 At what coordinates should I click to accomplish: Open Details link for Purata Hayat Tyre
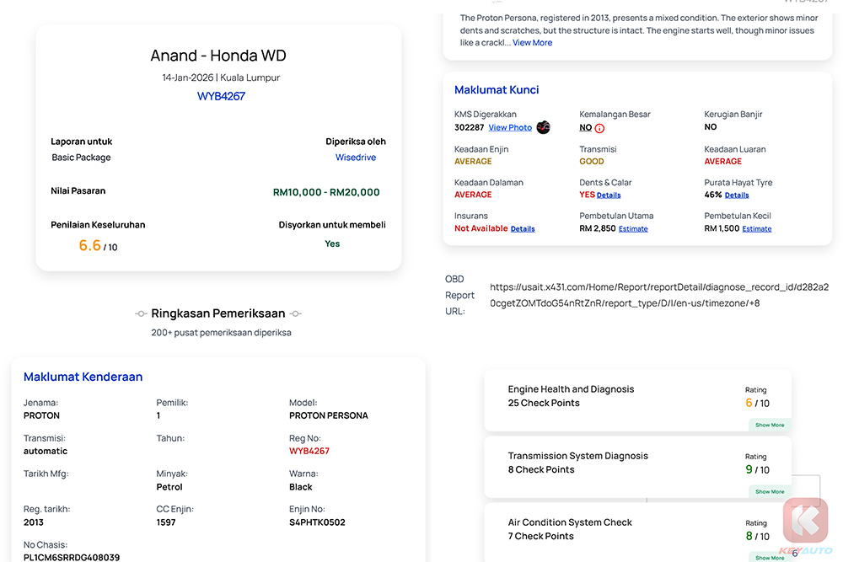pyautogui.click(x=737, y=195)
